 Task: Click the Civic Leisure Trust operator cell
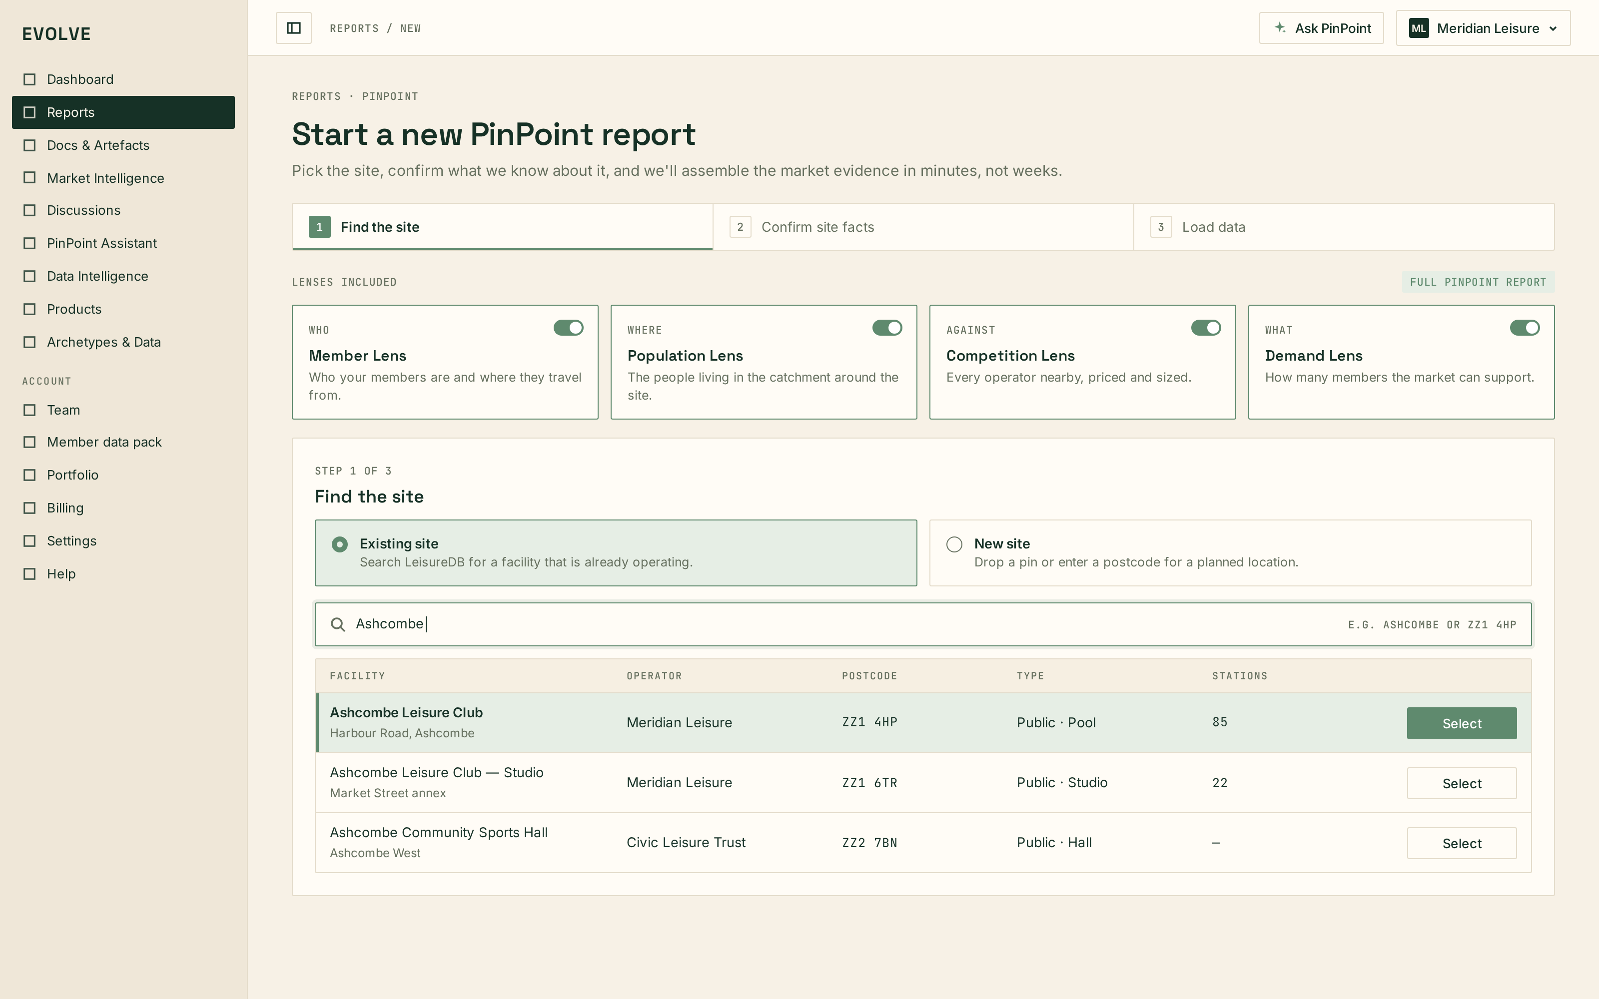[x=686, y=843]
